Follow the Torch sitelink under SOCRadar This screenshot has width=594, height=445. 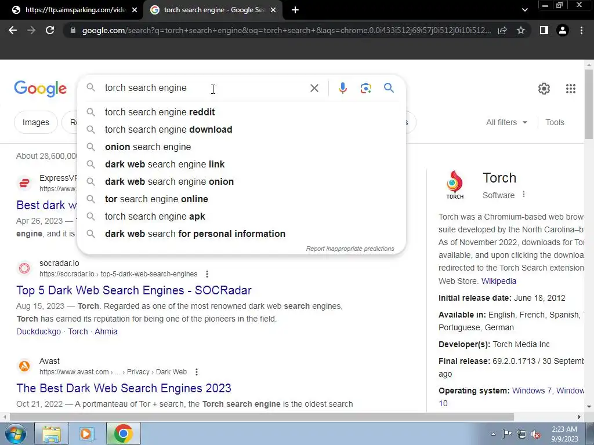[x=78, y=331]
